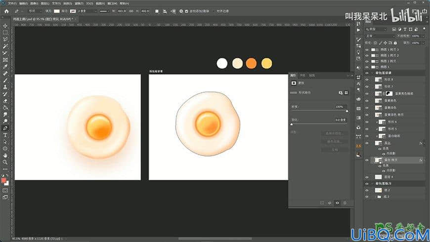This screenshot has width=430, height=242.
Task: Open the layer fill percentage dropdown arrow
Action: pyautogui.click(x=423, y=43)
